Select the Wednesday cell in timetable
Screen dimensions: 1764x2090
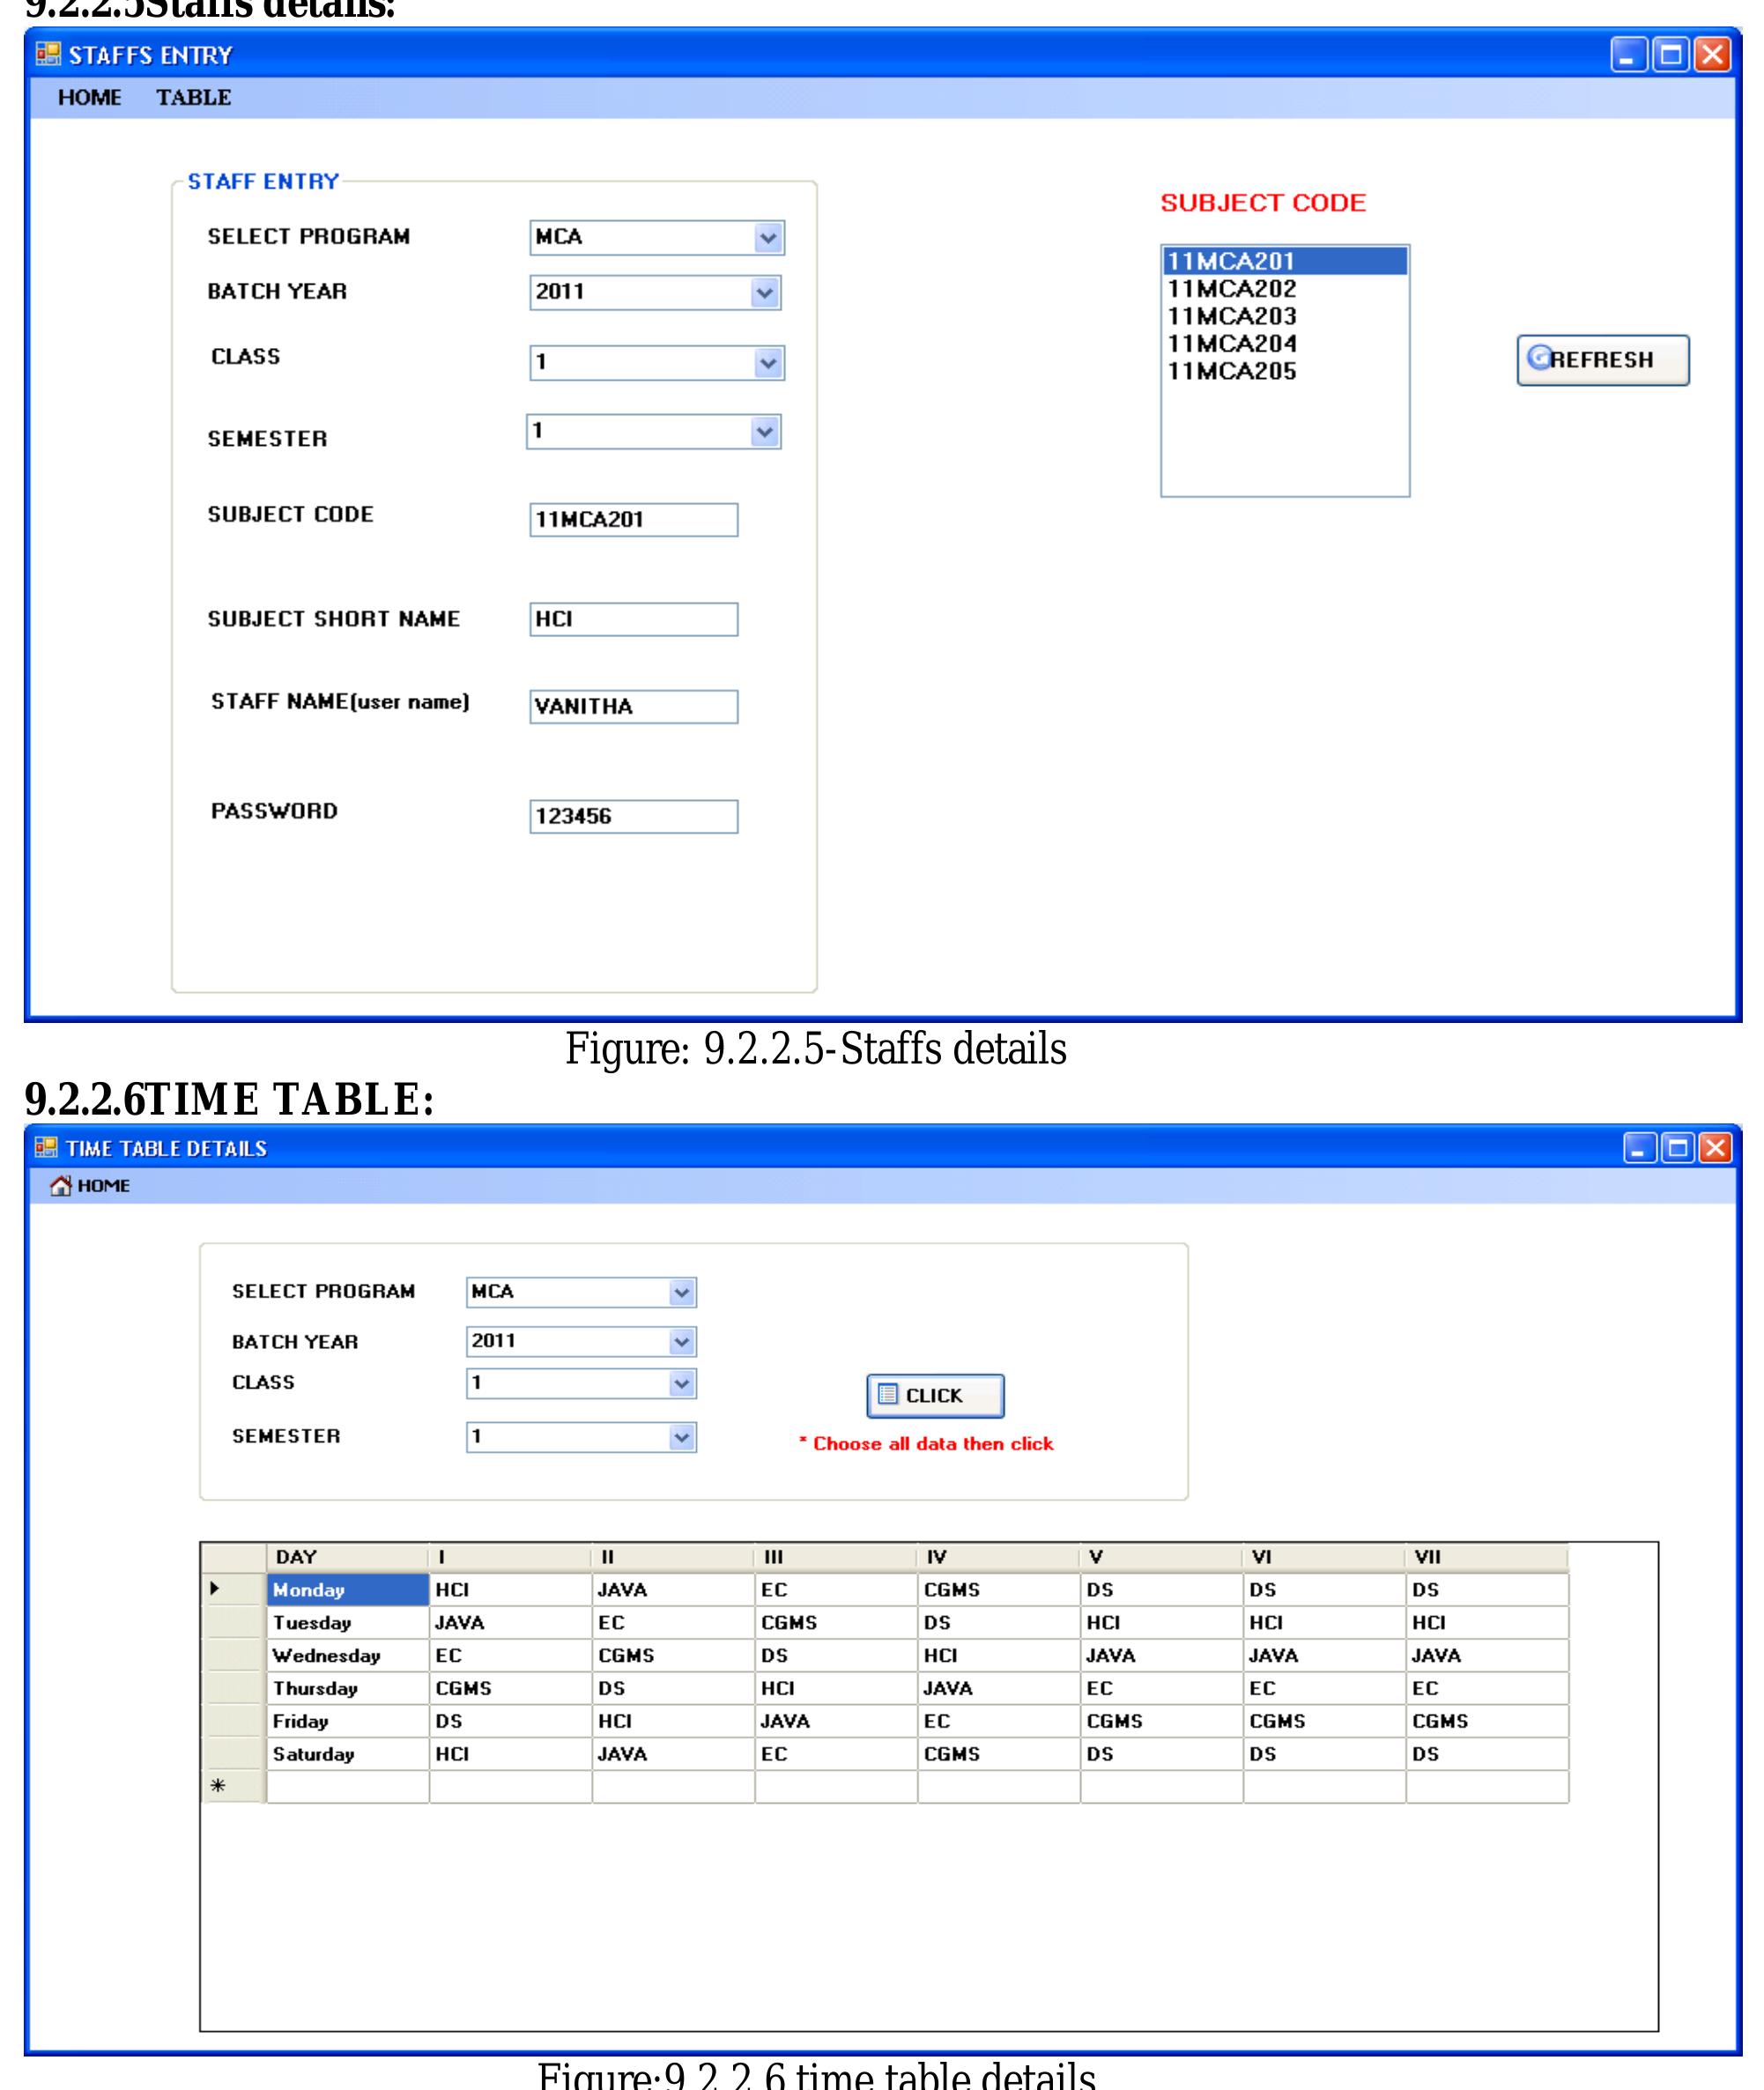click(348, 1655)
